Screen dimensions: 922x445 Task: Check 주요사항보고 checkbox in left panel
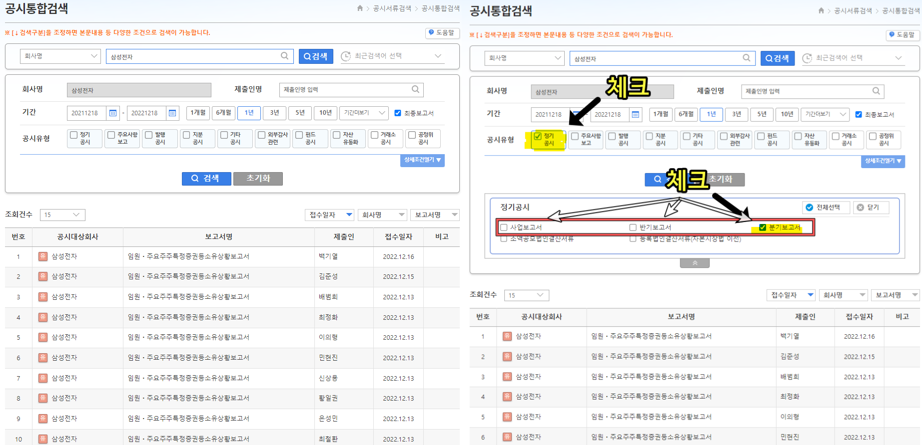(111, 135)
